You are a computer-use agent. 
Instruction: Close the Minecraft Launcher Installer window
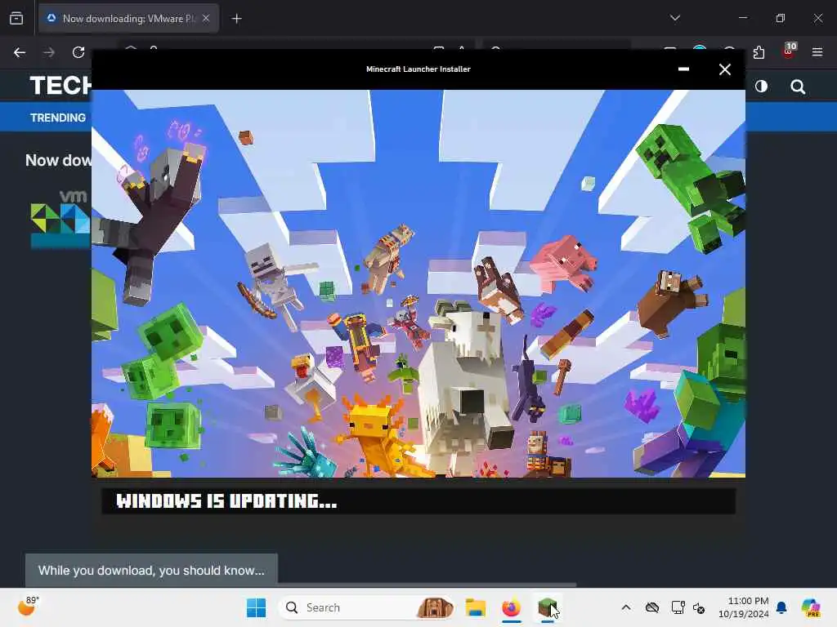(x=724, y=69)
